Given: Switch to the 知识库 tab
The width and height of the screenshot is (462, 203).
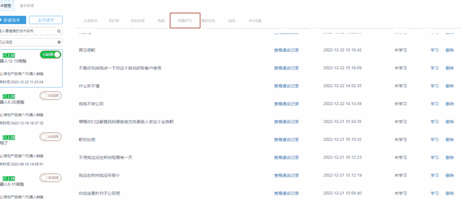Looking at the screenshot, I should tap(113, 21).
